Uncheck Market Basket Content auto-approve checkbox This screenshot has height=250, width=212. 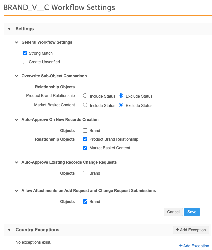[85, 148]
